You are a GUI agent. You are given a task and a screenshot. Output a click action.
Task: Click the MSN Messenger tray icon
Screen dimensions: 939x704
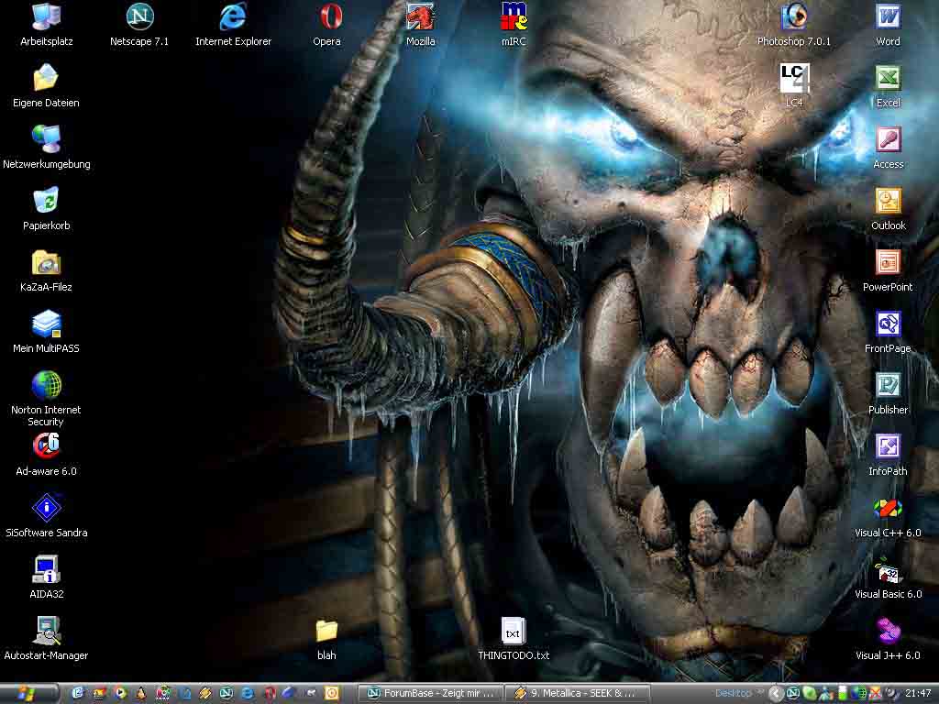[x=826, y=693]
